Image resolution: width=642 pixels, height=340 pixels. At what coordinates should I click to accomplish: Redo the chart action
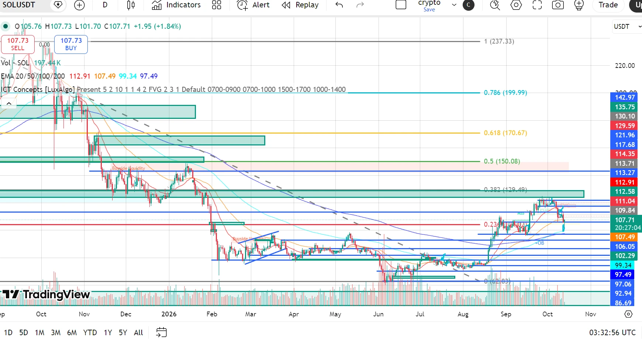point(360,5)
